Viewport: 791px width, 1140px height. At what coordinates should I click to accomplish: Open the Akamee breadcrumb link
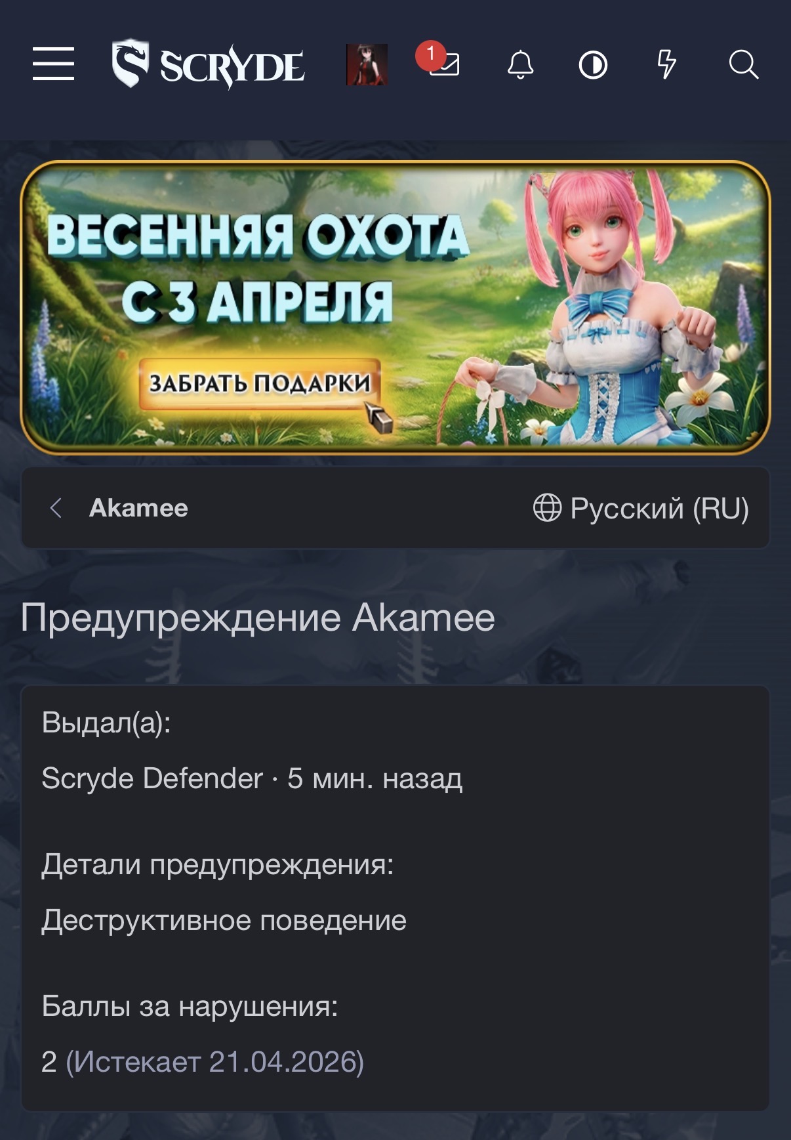pos(138,508)
